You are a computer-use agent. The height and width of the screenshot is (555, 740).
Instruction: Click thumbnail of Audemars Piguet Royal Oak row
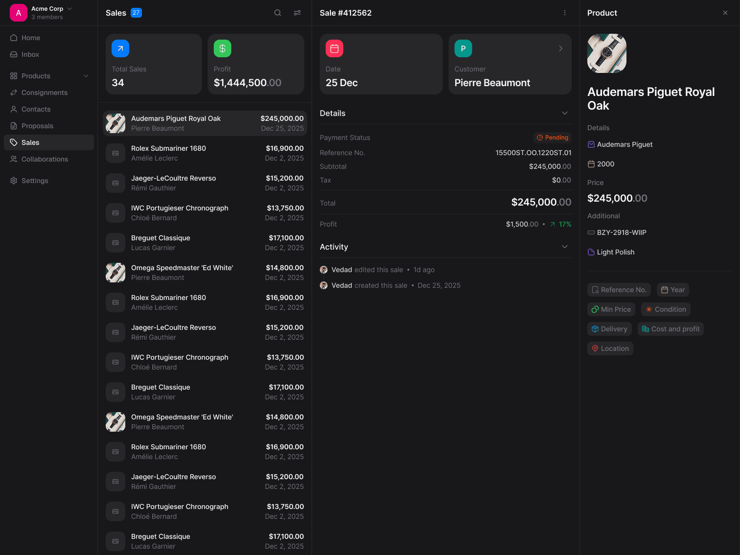coord(116,123)
